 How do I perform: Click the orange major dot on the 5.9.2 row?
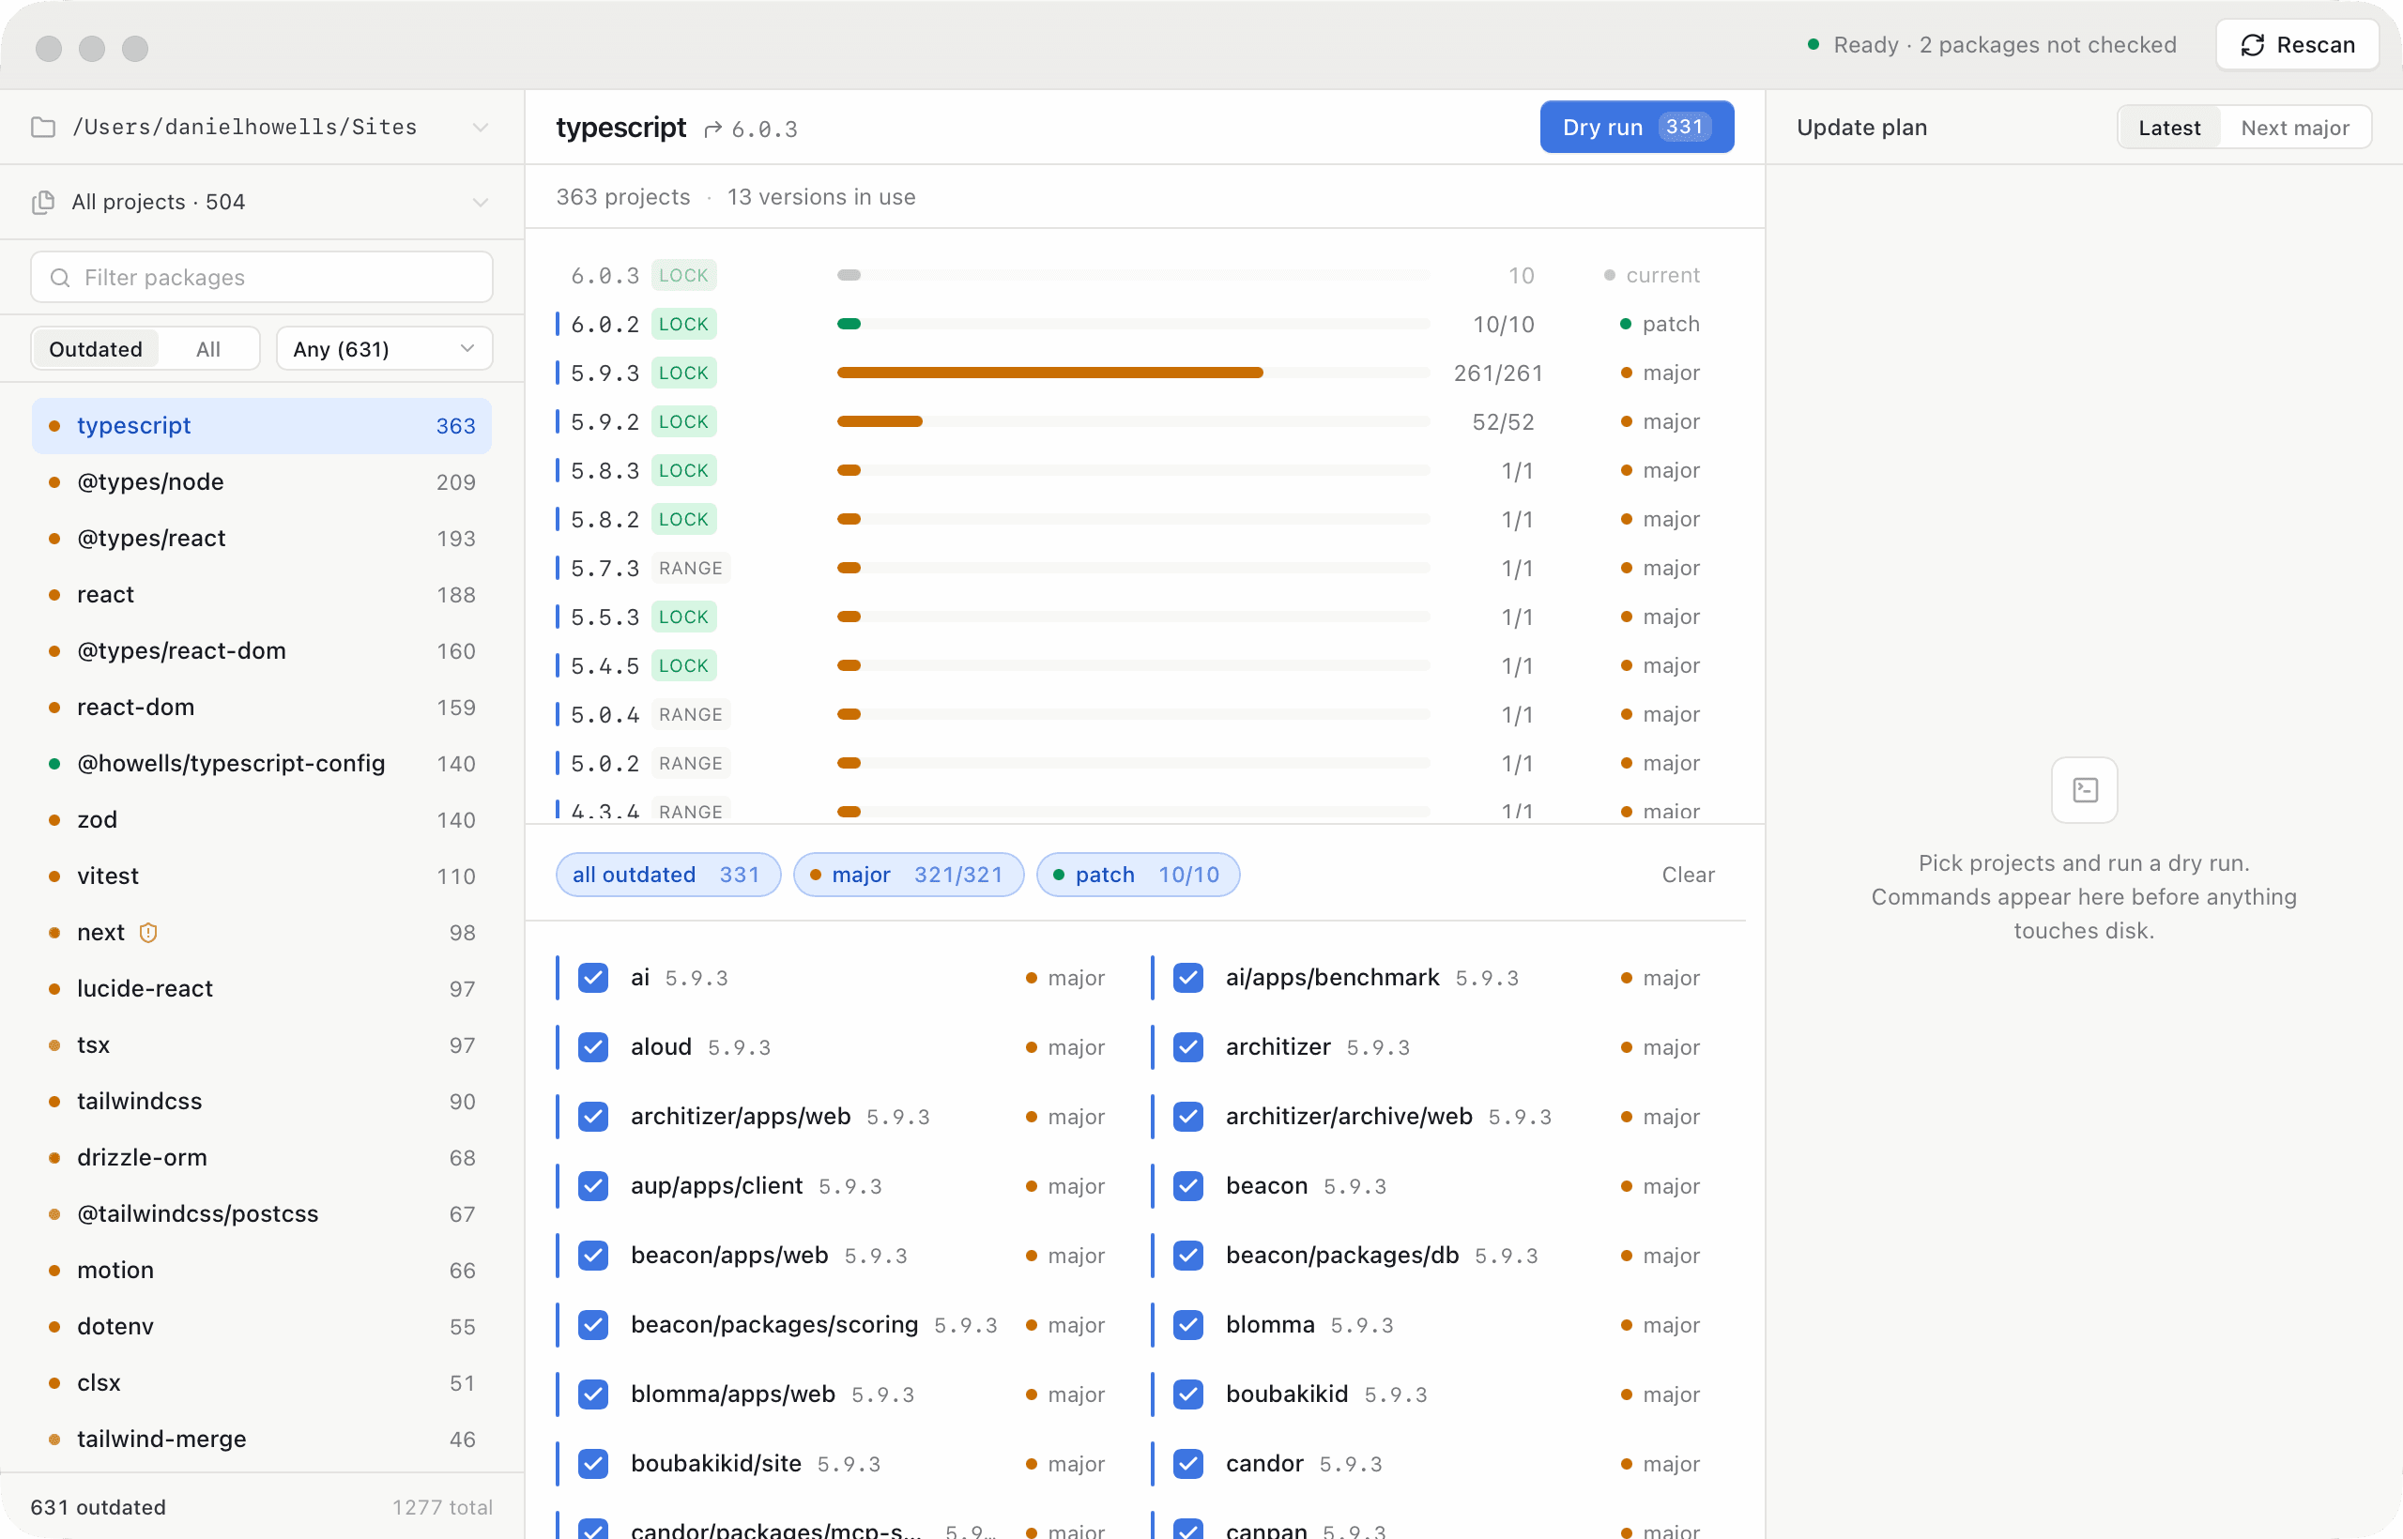(1627, 421)
